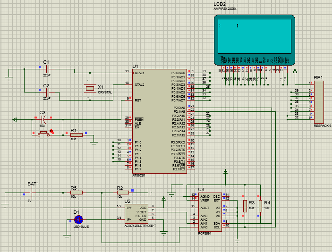Click the P3.7/RD pin label

tap(179, 169)
